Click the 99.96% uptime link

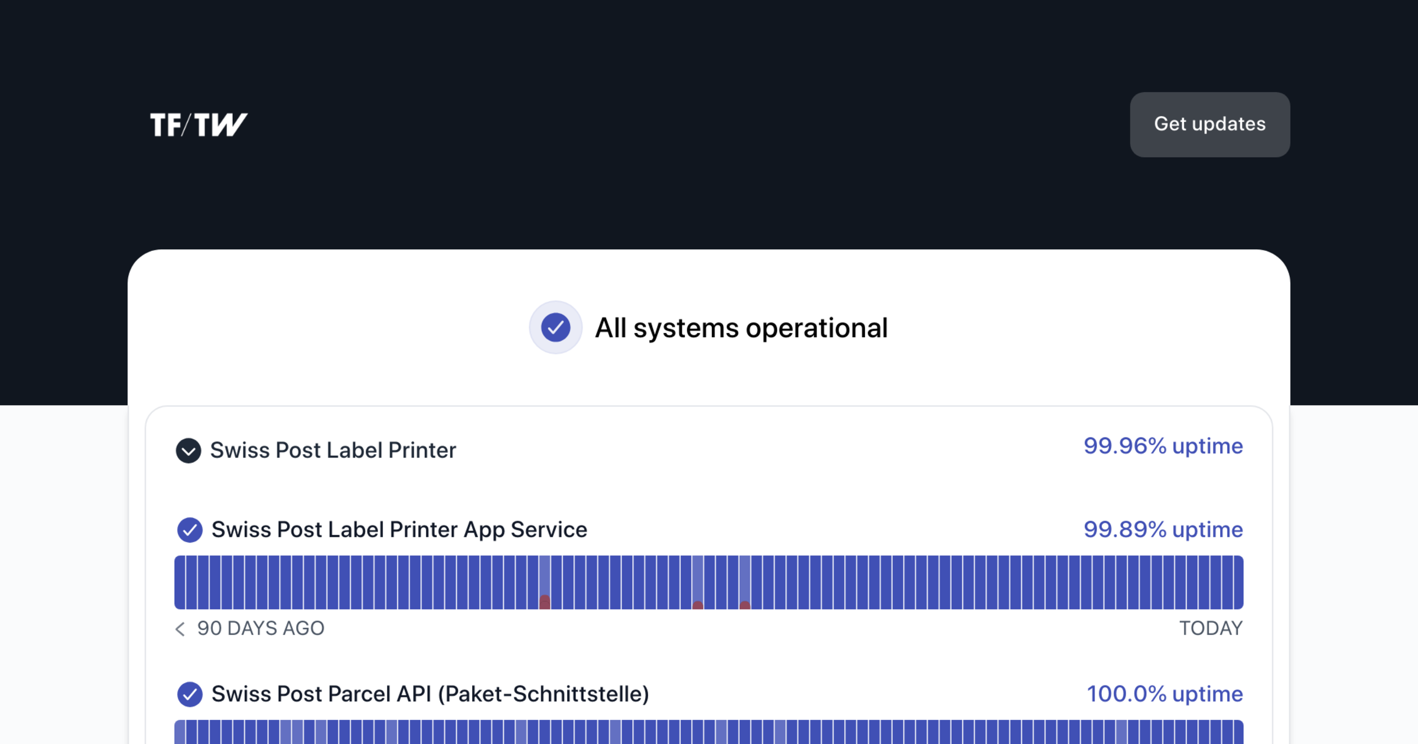point(1163,446)
